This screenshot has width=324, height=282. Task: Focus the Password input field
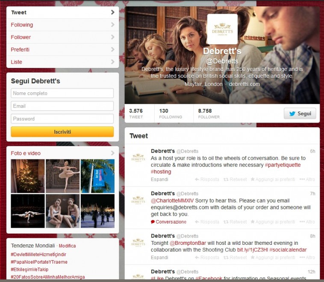(62, 119)
